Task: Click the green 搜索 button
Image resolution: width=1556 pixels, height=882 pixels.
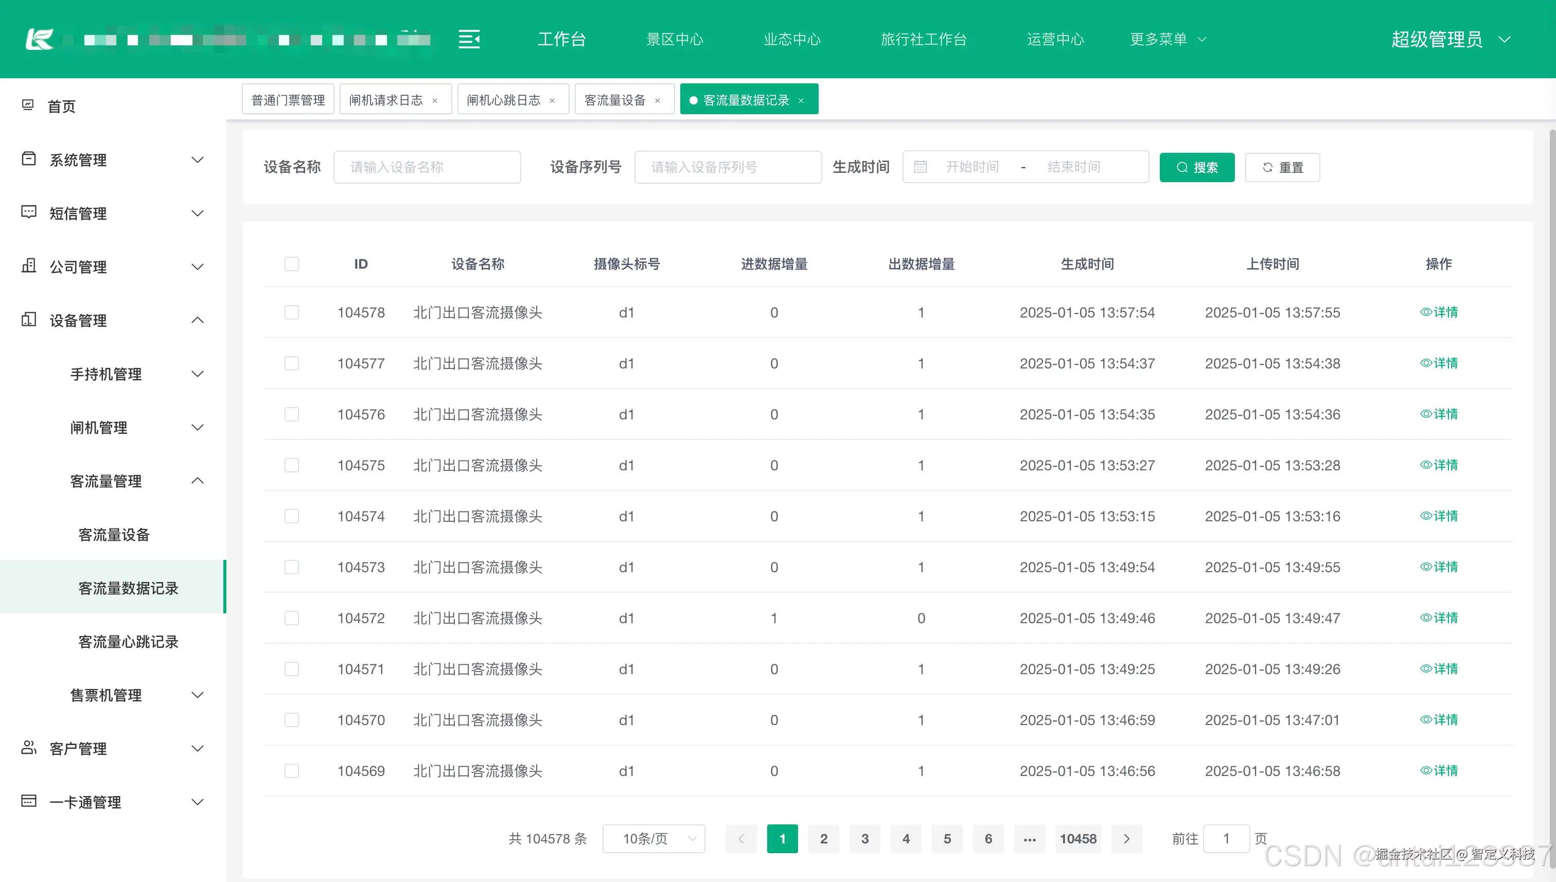Action: pyautogui.click(x=1196, y=167)
